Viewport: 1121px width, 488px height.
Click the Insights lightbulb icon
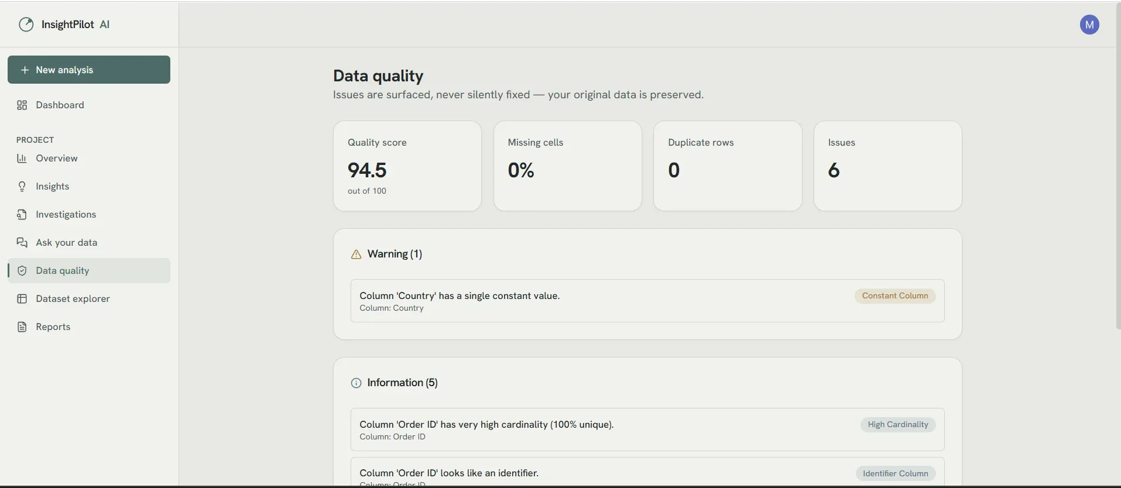tap(22, 187)
